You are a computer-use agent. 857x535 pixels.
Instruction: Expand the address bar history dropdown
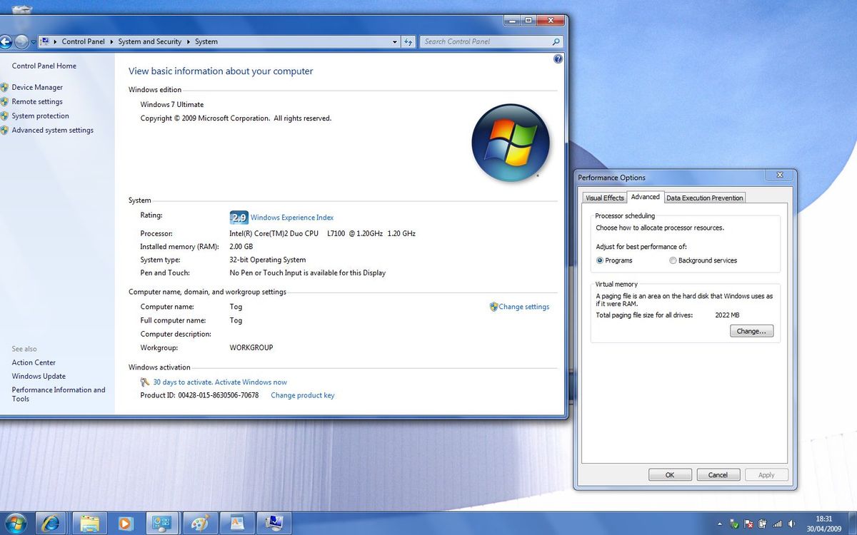tap(394, 41)
